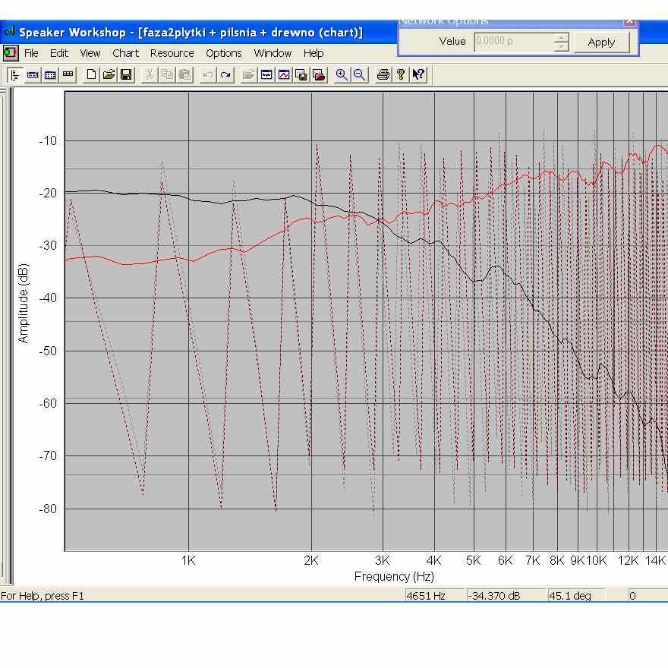Open a file using the folder icon

[109, 75]
